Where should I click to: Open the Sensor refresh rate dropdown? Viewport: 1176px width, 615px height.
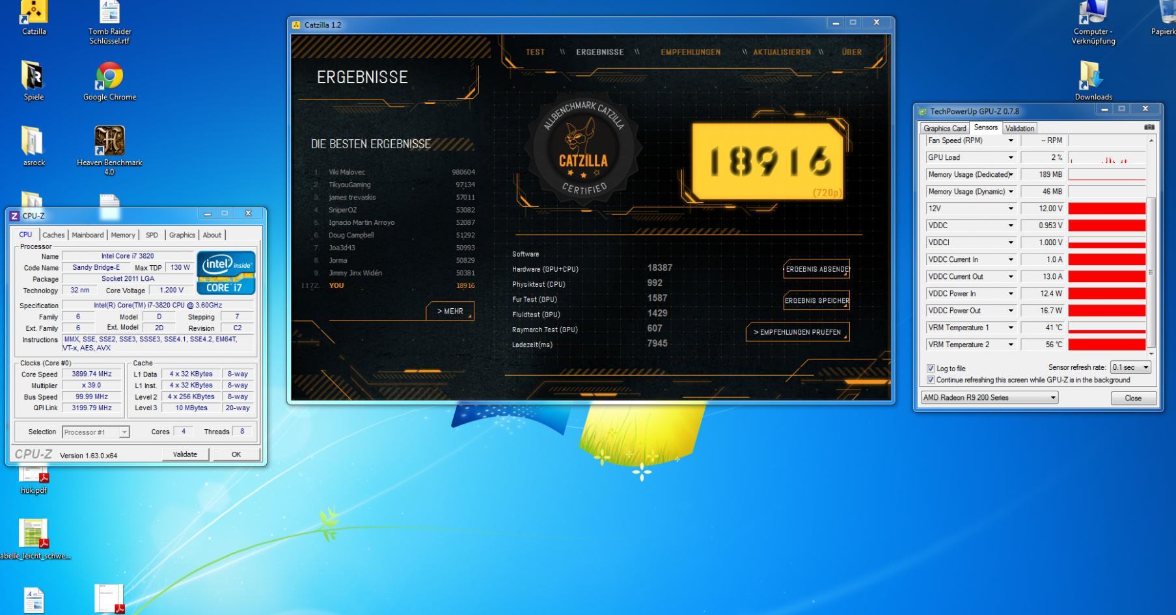click(x=1130, y=368)
